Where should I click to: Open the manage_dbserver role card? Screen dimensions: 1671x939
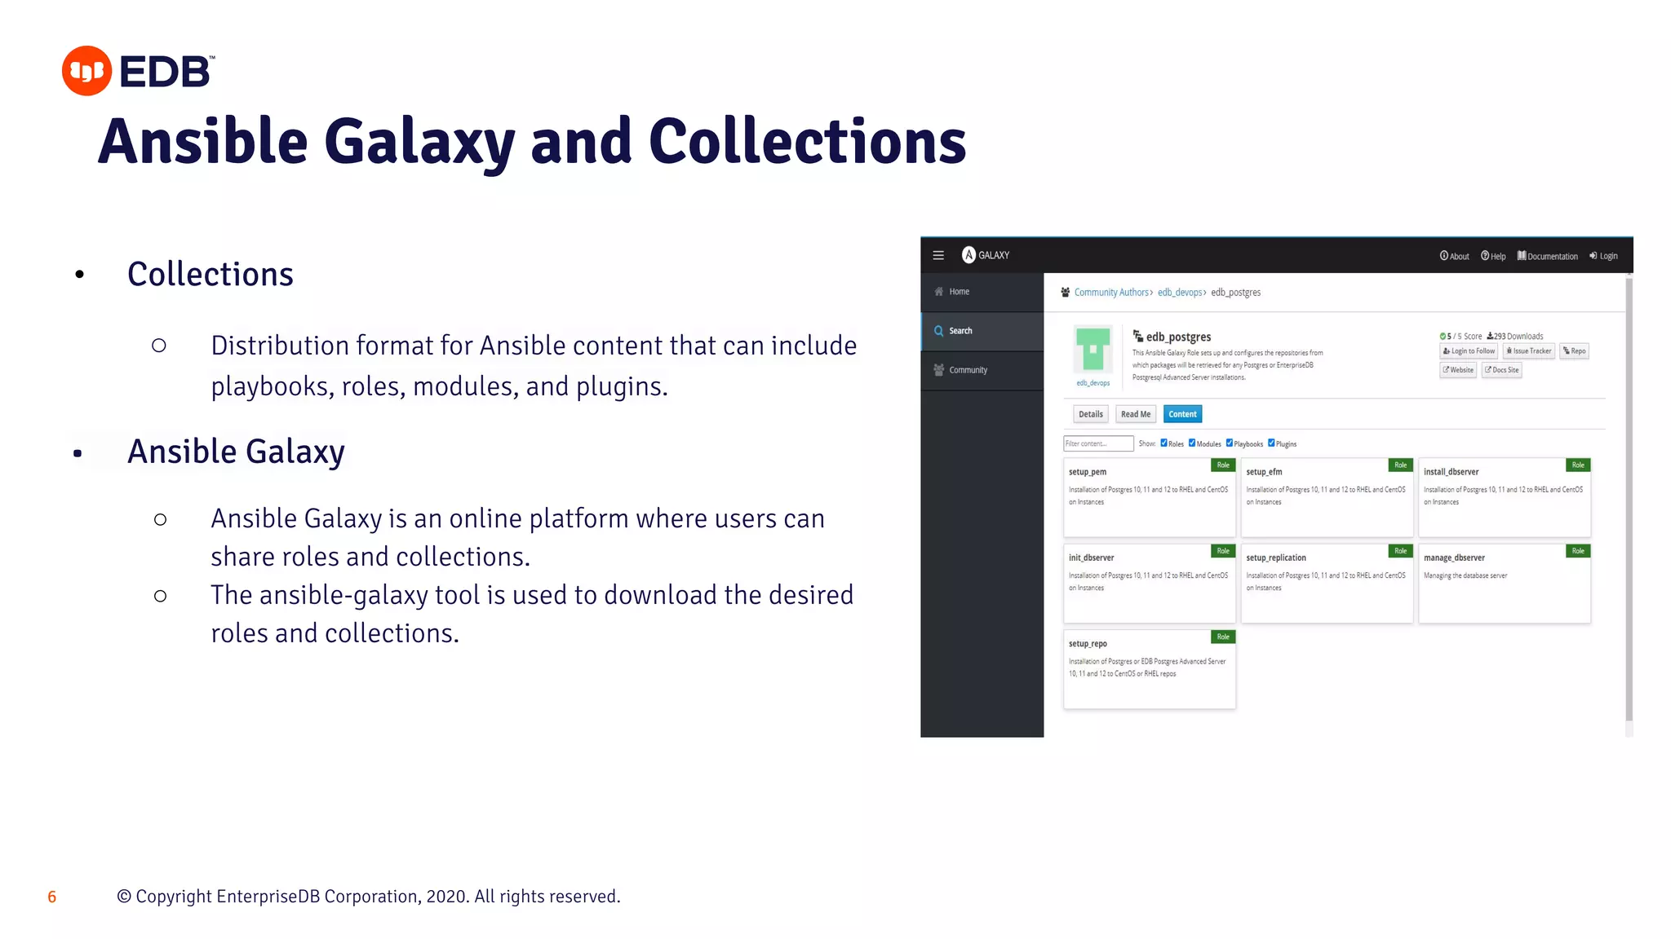pos(1505,584)
